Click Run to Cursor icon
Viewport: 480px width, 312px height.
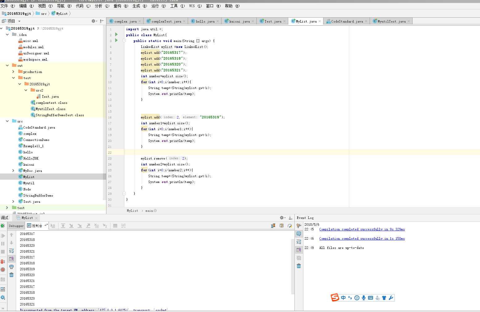click(x=105, y=226)
